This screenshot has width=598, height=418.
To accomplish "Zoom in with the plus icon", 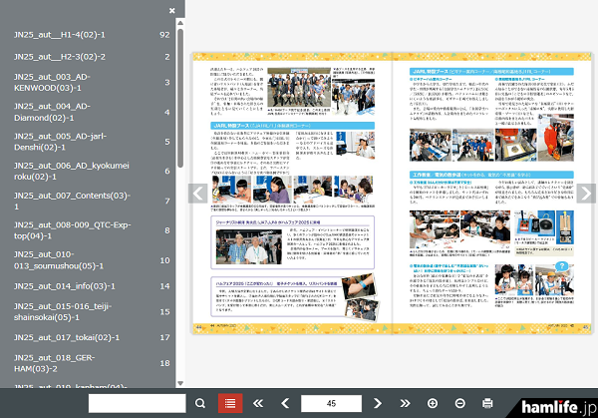I will (433, 403).
